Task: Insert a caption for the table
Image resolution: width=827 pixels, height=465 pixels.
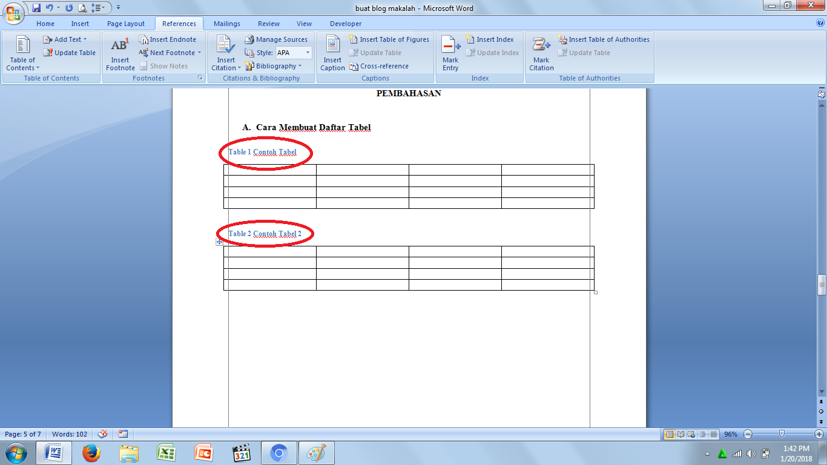Action: tap(332, 53)
